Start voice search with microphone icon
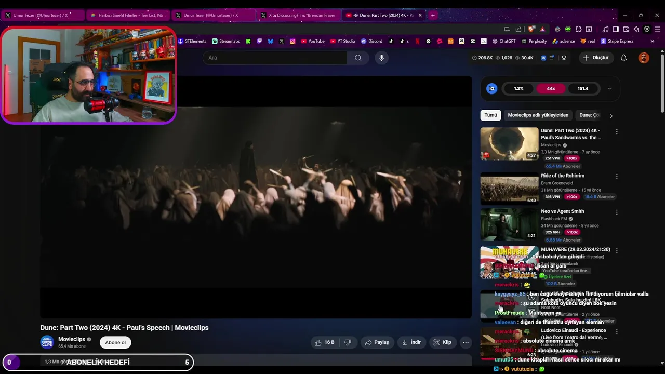The image size is (665, 374). [x=381, y=58]
